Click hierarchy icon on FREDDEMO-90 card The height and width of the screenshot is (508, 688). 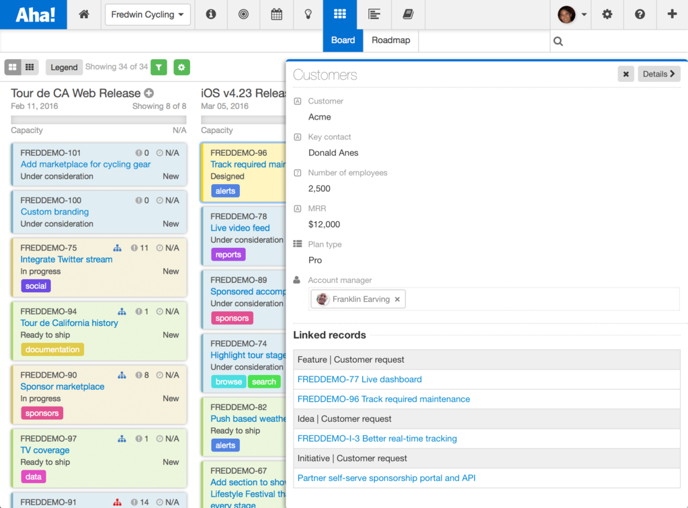122,375
